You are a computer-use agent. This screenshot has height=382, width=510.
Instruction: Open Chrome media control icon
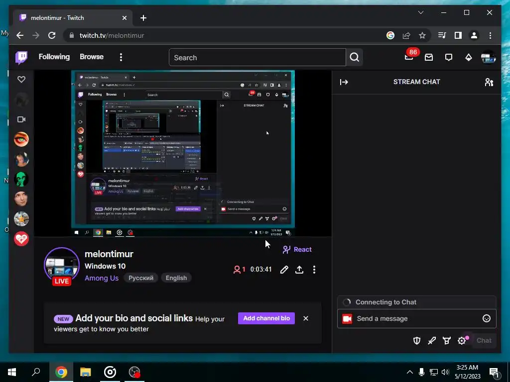(x=442, y=35)
